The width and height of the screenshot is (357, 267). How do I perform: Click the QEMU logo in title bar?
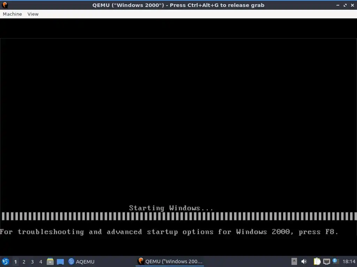[x=5, y=5]
